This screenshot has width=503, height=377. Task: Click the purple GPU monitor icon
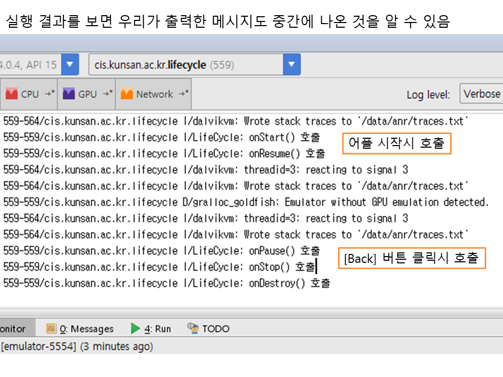click(x=69, y=94)
